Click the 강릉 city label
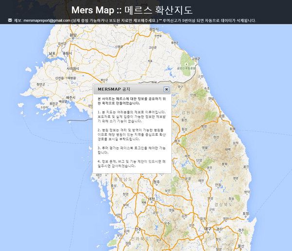 click(x=221, y=116)
